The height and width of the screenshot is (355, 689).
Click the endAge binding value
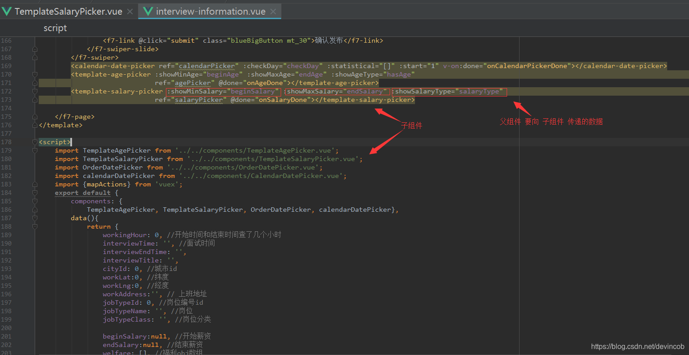(x=311, y=74)
